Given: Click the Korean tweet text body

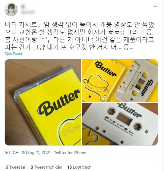Looking at the screenshot, I should 80,36.
